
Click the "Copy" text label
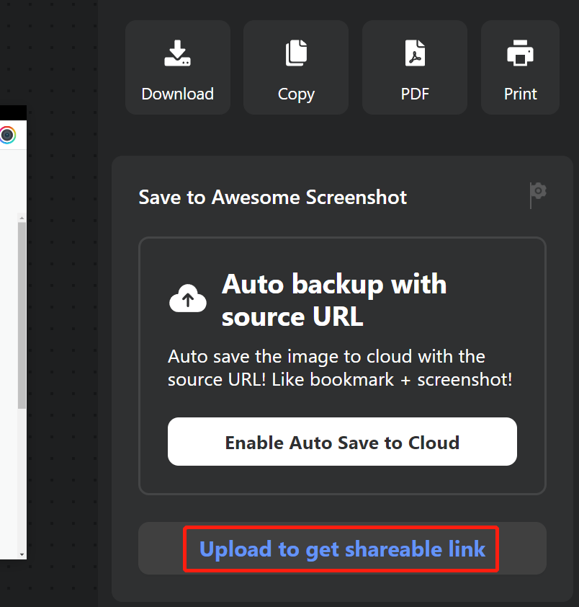click(x=296, y=95)
